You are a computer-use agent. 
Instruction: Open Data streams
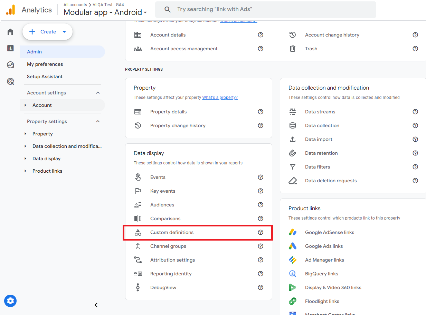[x=320, y=112]
